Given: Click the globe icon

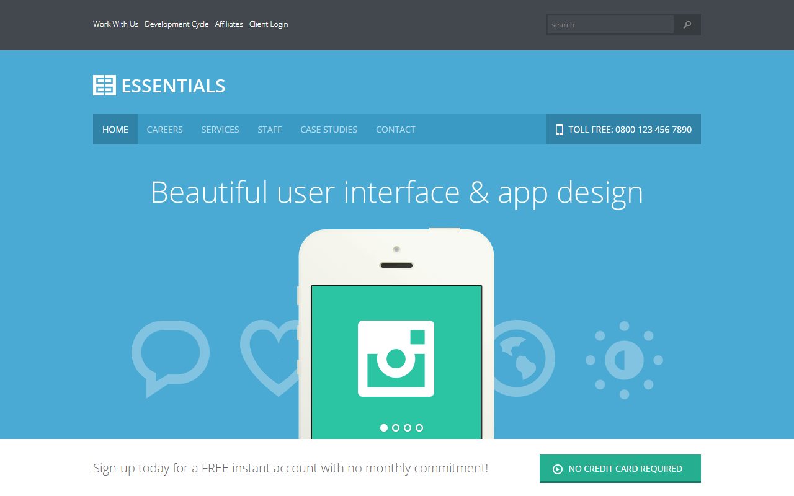Looking at the screenshot, I should [525, 358].
